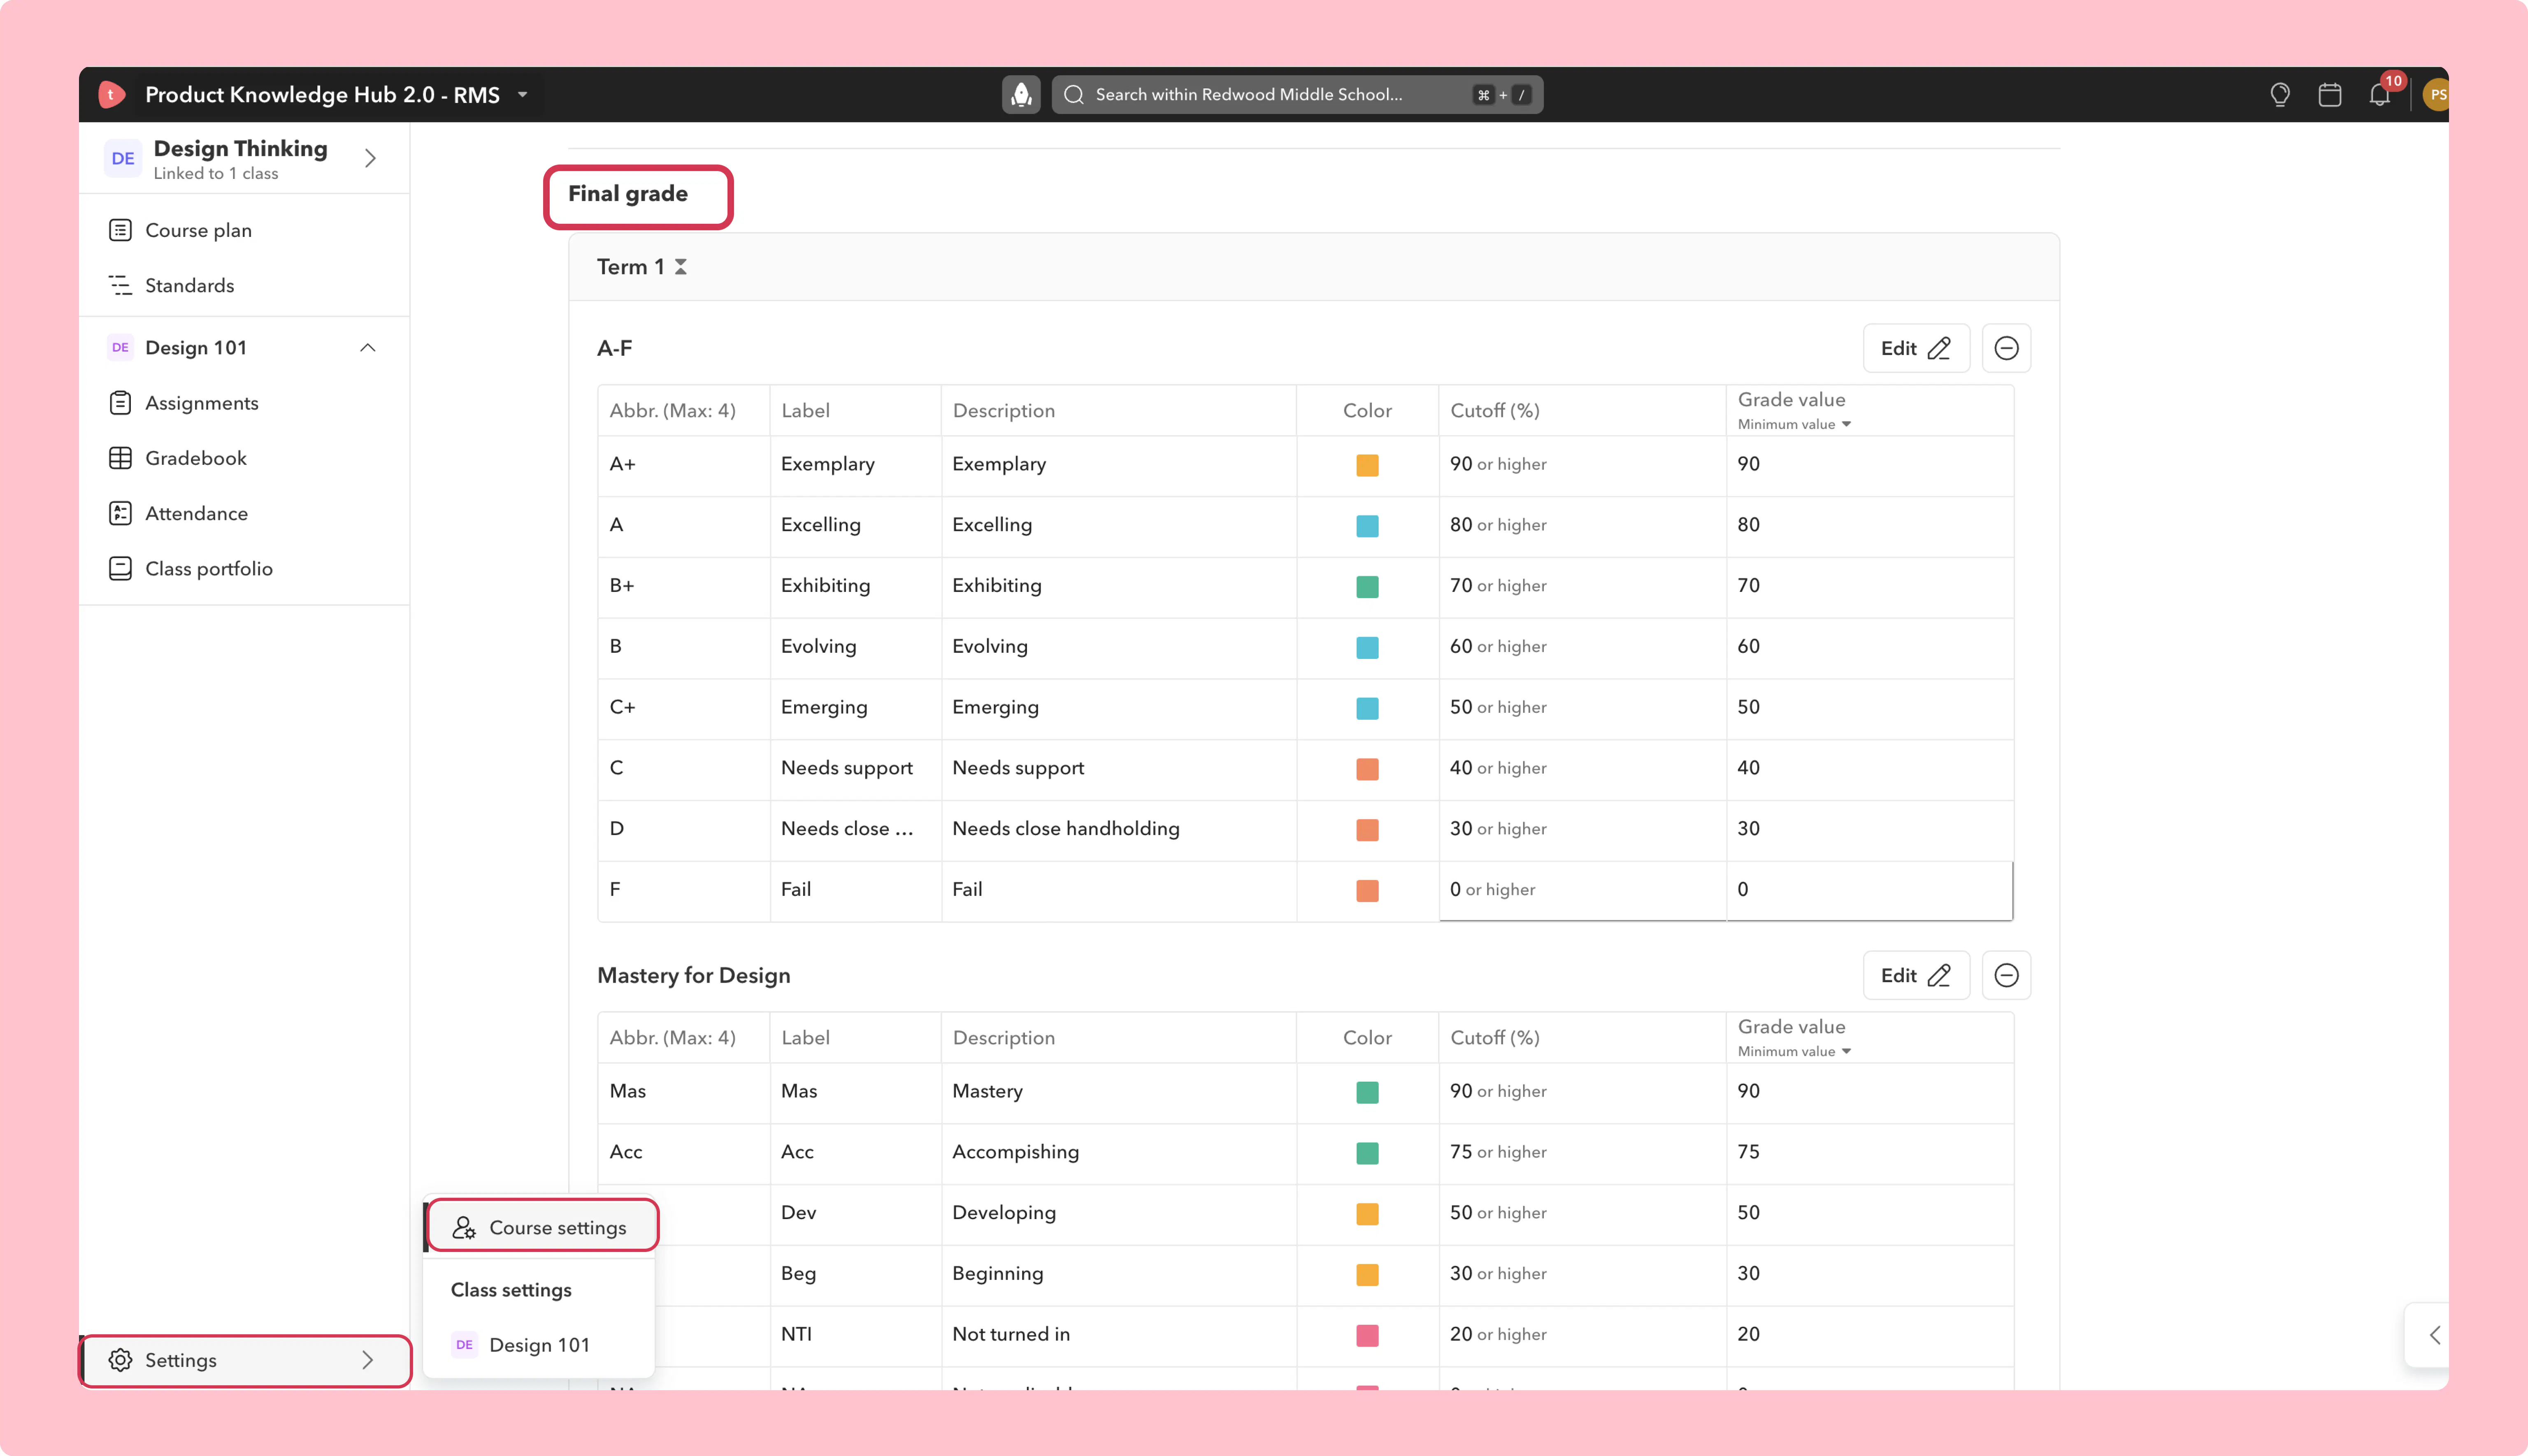Open the lightbulb tips icon

tap(2280, 95)
